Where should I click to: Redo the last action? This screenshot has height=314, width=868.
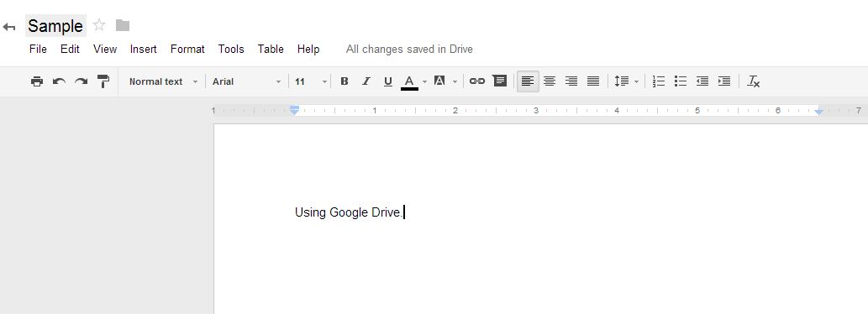82,81
